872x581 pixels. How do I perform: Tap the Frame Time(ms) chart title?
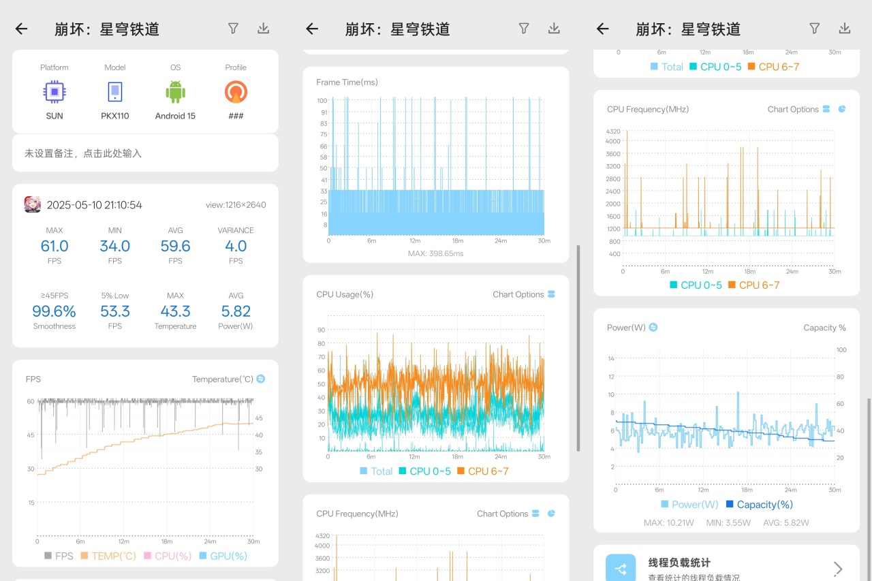click(x=347, y=82)
